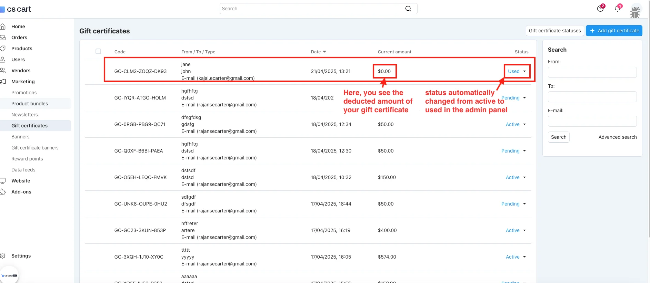Open the user profile avatar icon

click(x=635, y=11)
